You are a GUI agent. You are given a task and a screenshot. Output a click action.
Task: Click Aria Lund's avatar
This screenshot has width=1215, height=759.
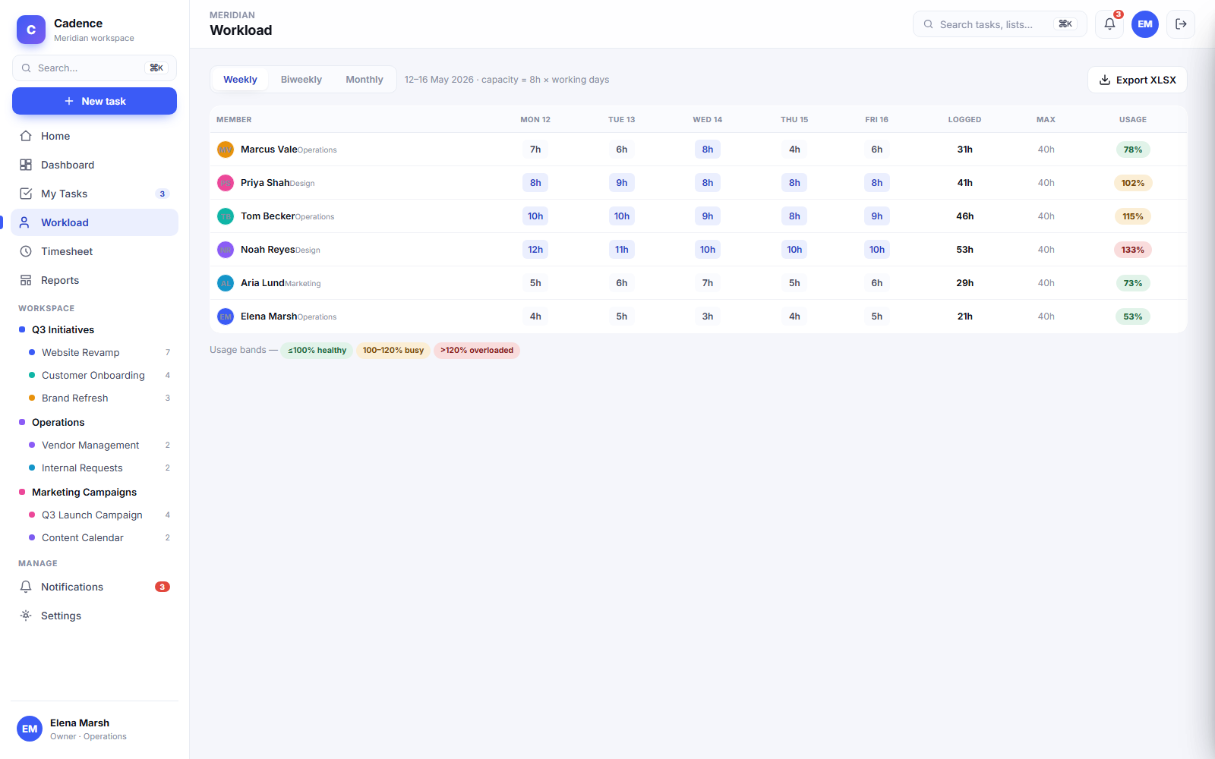(226, 283)
